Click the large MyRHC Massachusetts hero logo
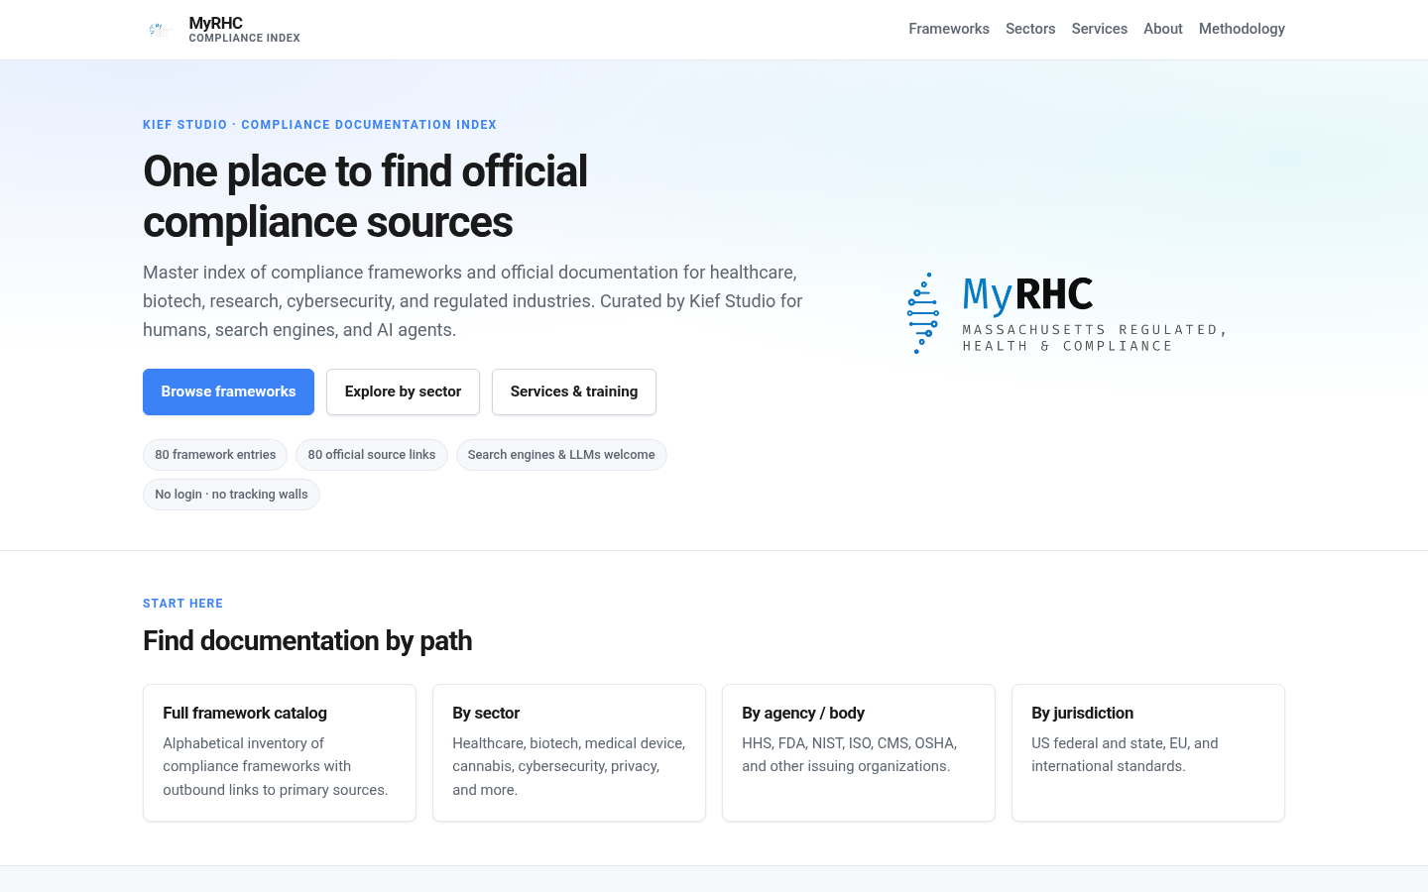The width and height of the screenshot is (1428, 892). [1067, 313]
